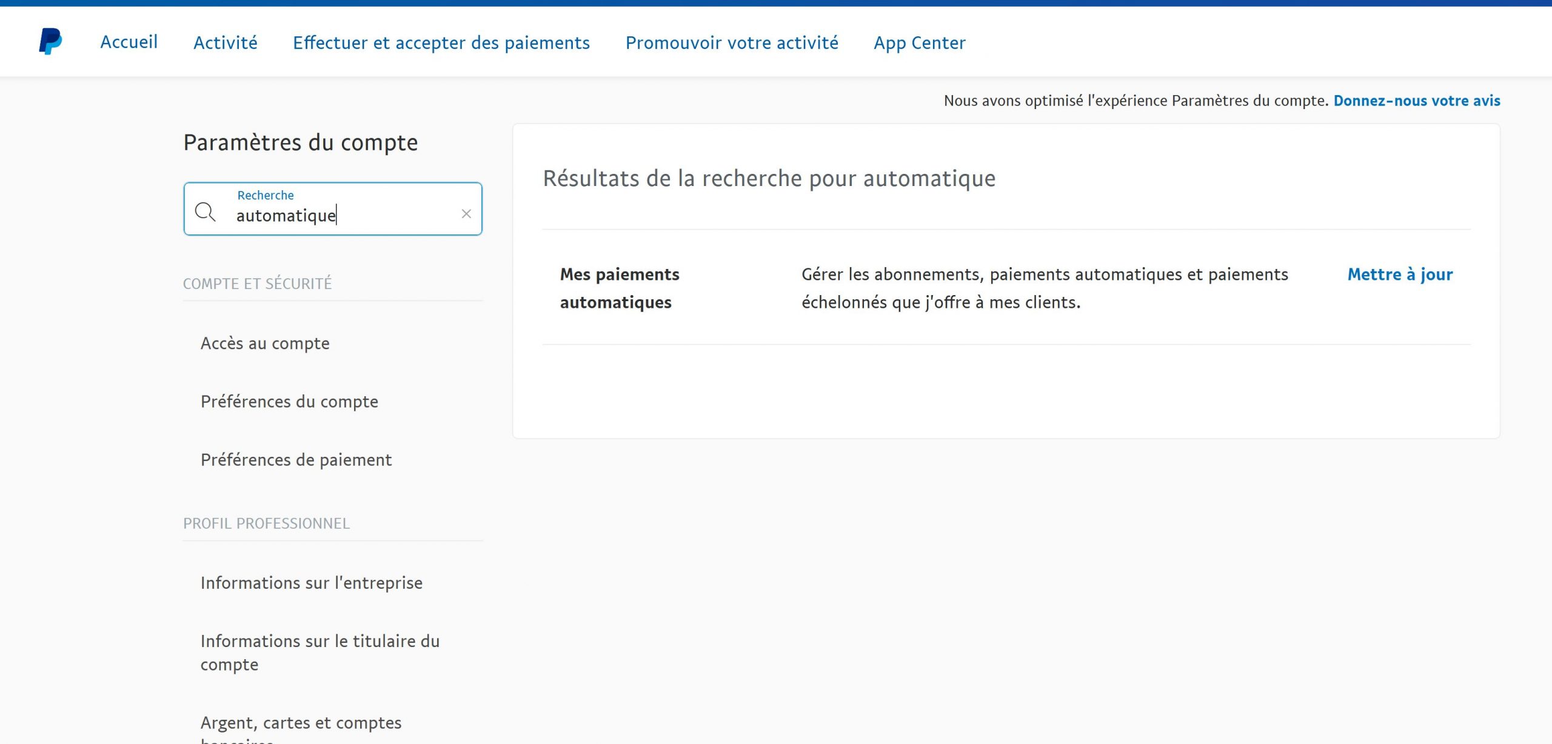
Task: Click the PayPal logo icon
Action: coord(50,41)
